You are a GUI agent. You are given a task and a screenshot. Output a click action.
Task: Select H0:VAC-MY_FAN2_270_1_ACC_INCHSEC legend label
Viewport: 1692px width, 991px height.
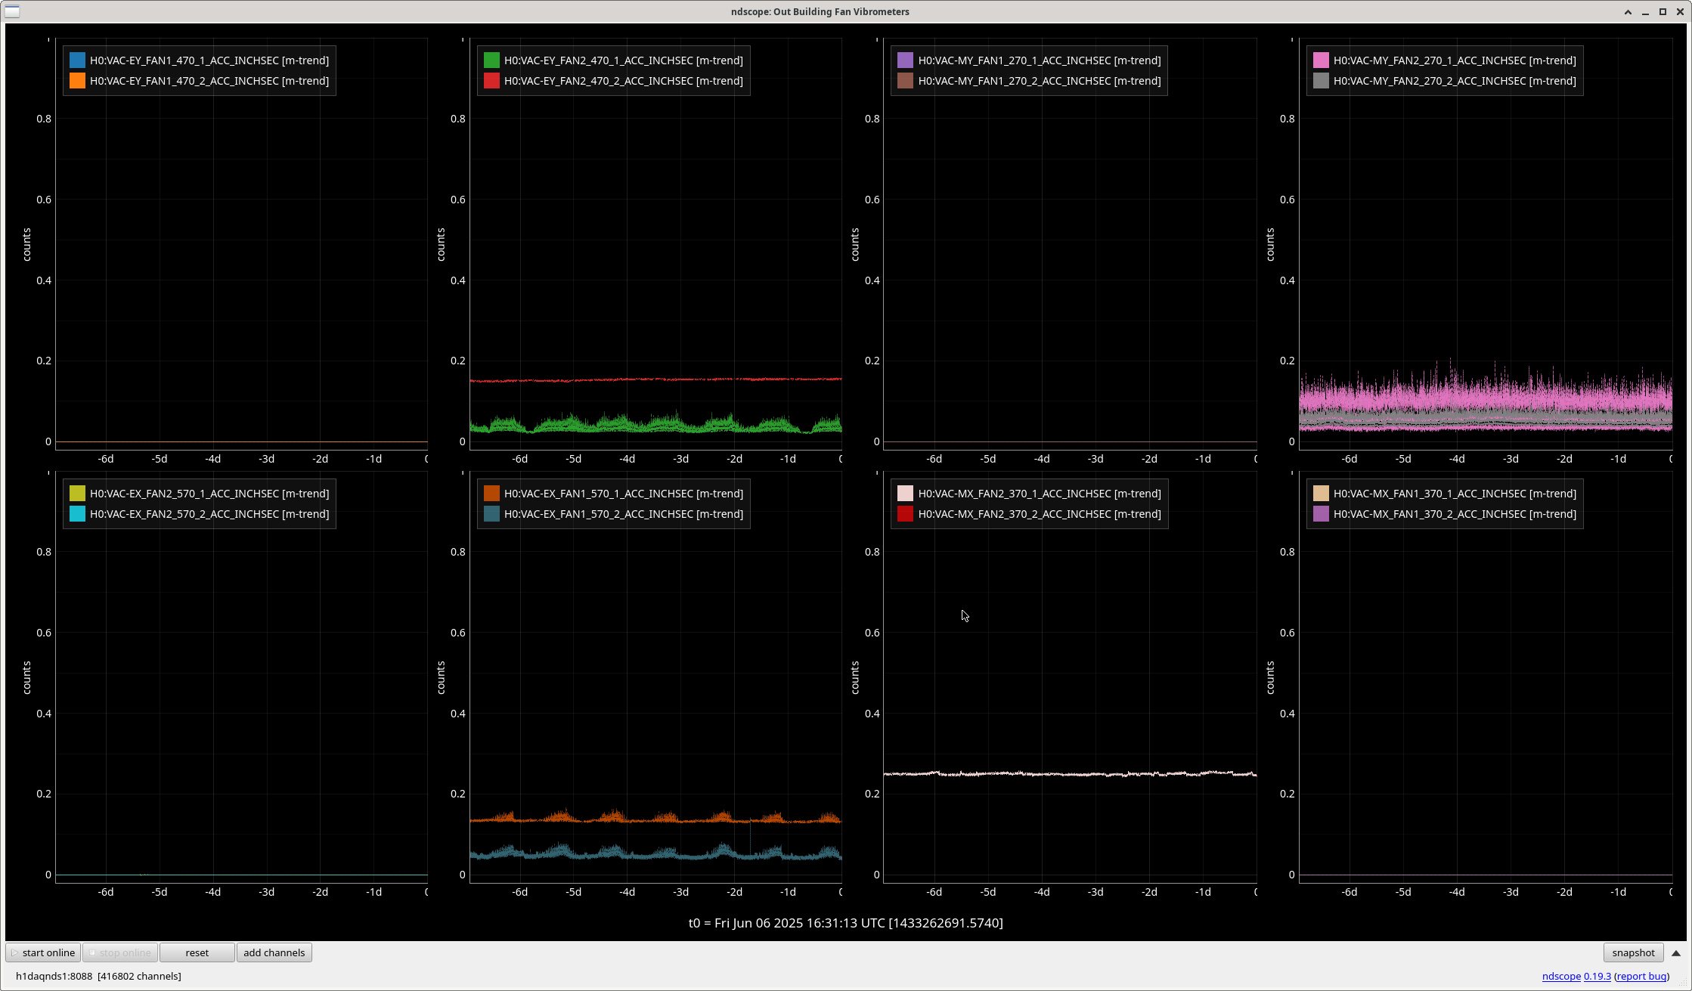click(x=1455, y=60)
